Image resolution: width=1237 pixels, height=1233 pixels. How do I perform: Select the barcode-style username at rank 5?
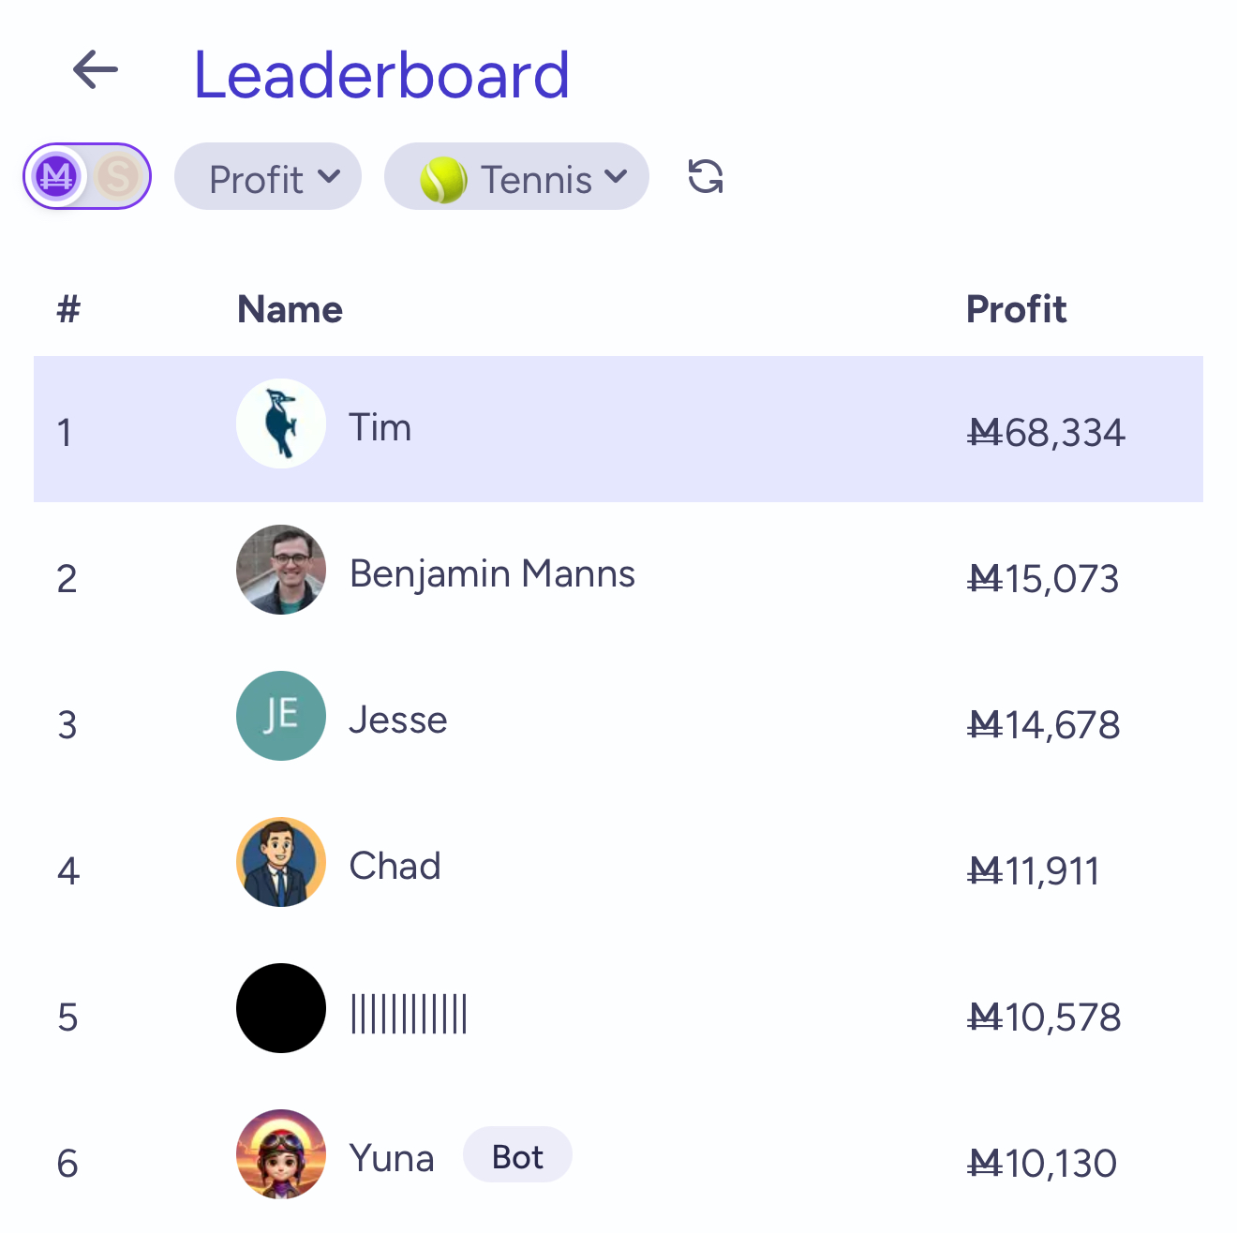(x=409, y=1014)
